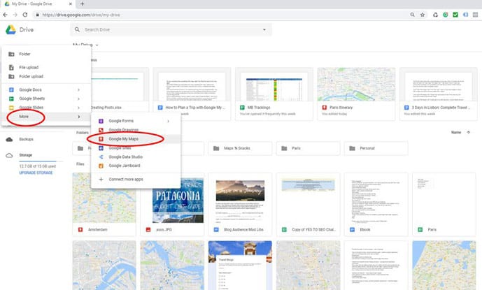Click the Google Forms purple icon
This screenshot has height=290, width=482.
[101, 121]
